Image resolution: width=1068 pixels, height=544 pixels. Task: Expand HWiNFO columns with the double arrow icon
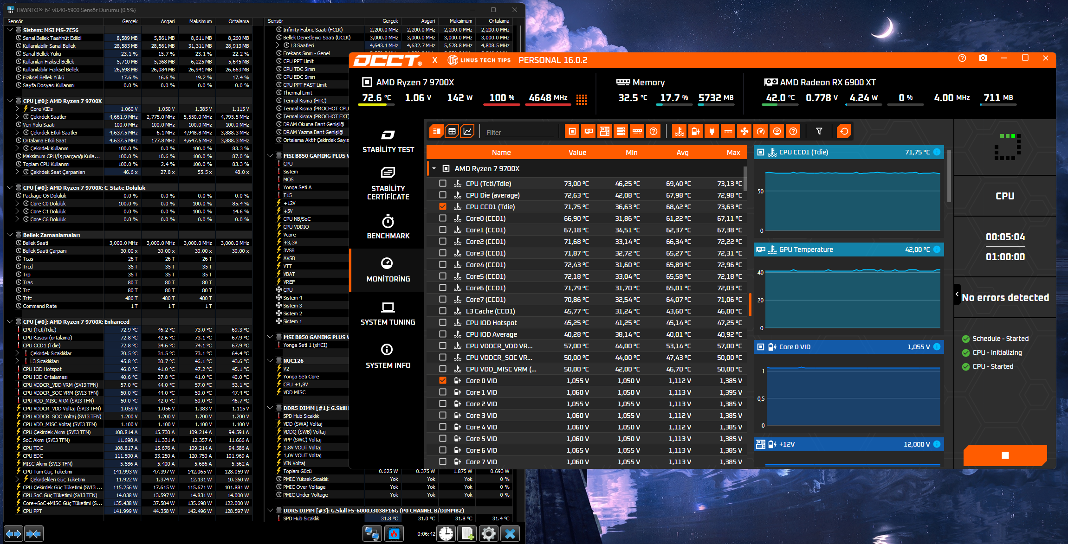click(13, 534)
